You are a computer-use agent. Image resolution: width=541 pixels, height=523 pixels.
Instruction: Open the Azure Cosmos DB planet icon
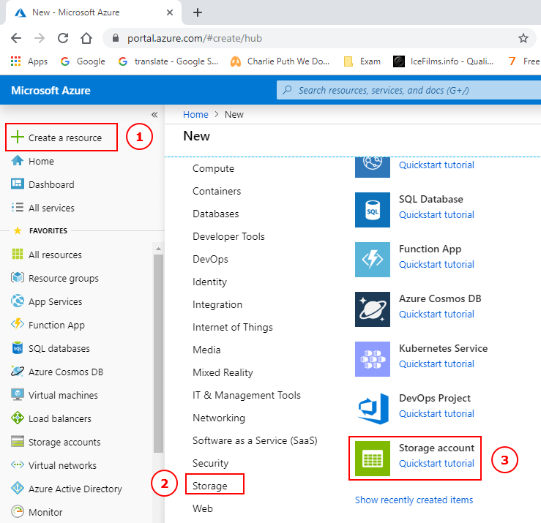click(373, 309)
